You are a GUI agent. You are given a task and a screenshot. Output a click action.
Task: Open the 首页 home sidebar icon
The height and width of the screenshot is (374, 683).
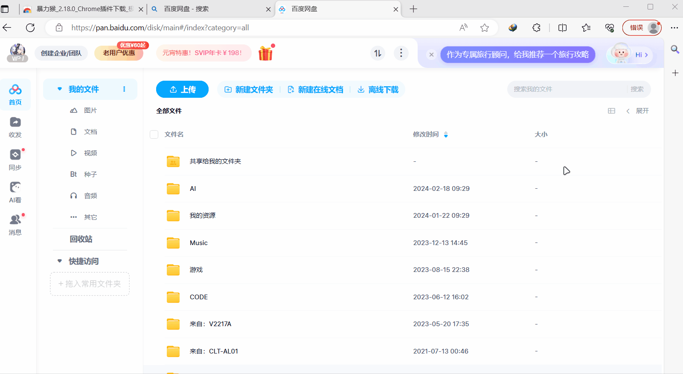tap(15, 94)
